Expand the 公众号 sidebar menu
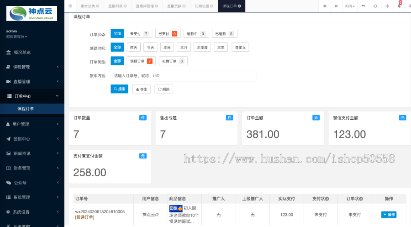Image resolution: width=411 pixels, height=227 pixels. coord(32,183)
